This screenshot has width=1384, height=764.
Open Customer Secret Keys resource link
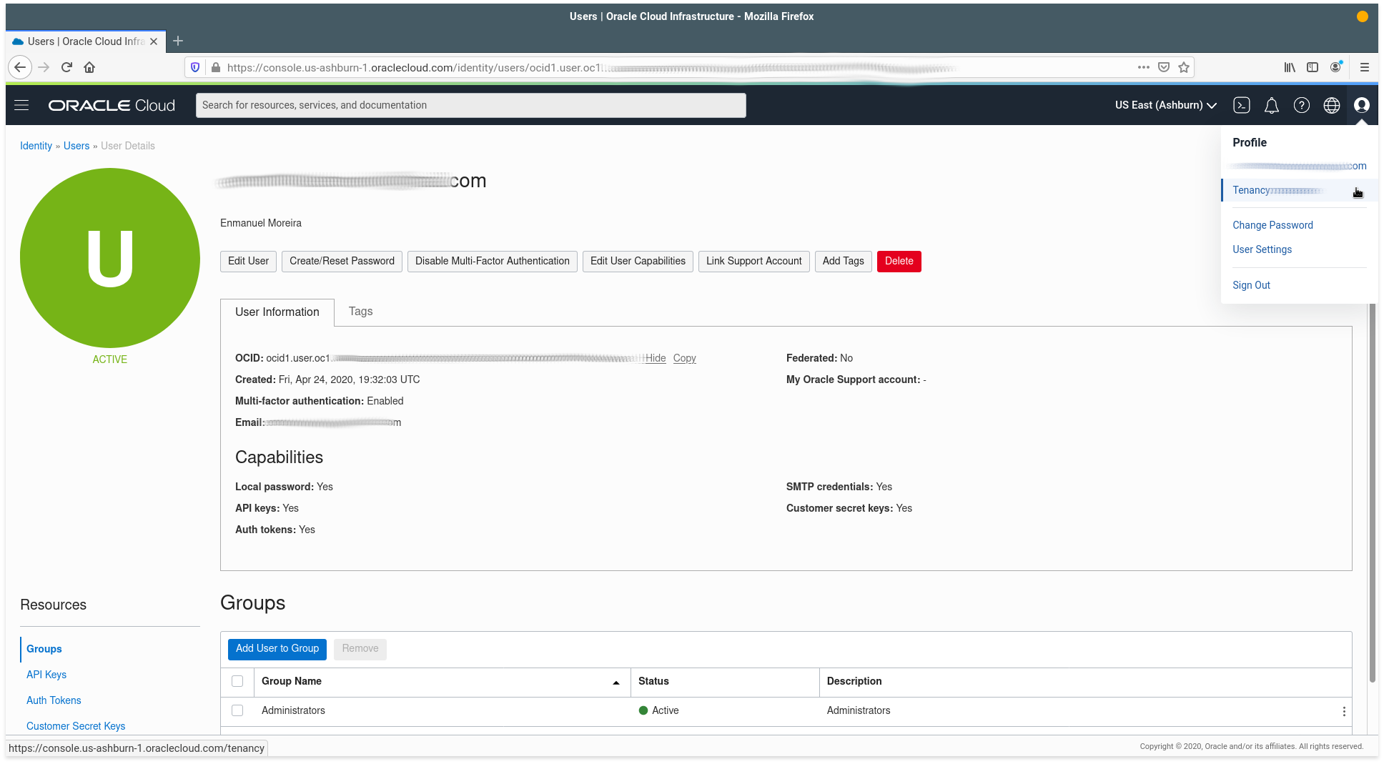point(76,726)
